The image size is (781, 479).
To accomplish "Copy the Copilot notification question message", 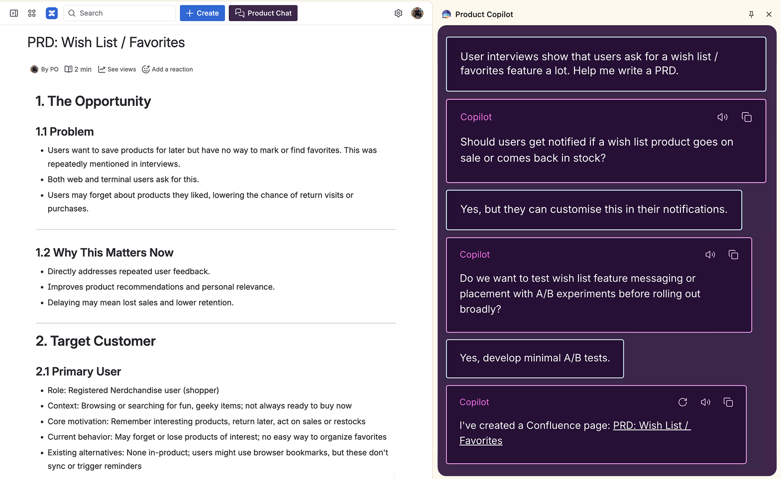I will [746, 117].
